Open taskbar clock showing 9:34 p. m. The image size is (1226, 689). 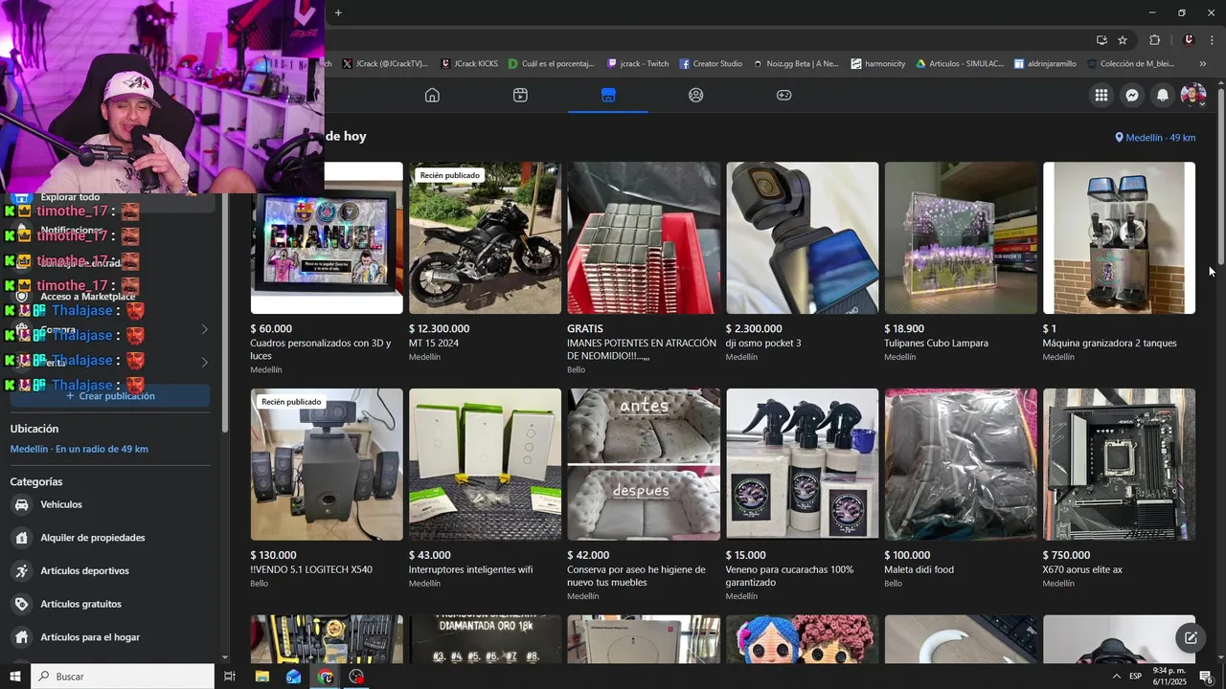click(x=1170, y=677)
